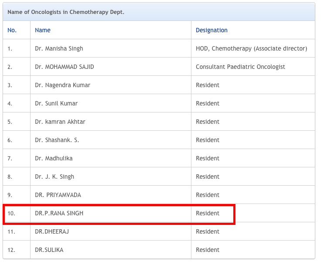
Task: Click row number "3."
Action: click(10, 85)
